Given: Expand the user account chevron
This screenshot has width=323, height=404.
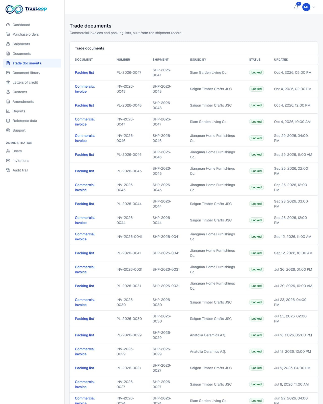Looking at the screenshot, I should [x=314, y=7].
